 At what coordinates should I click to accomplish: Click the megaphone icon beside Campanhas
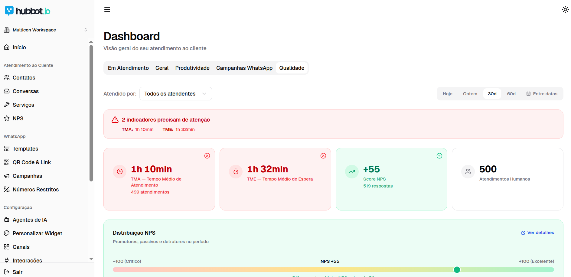7,176
